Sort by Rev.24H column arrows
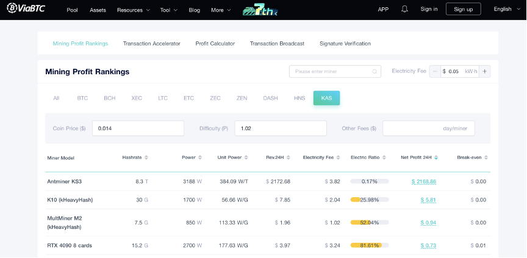527x258 pixels. click(288, 158)
